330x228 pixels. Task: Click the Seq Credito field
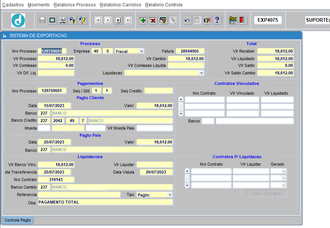pyautogui.click(x=159, y=91)
